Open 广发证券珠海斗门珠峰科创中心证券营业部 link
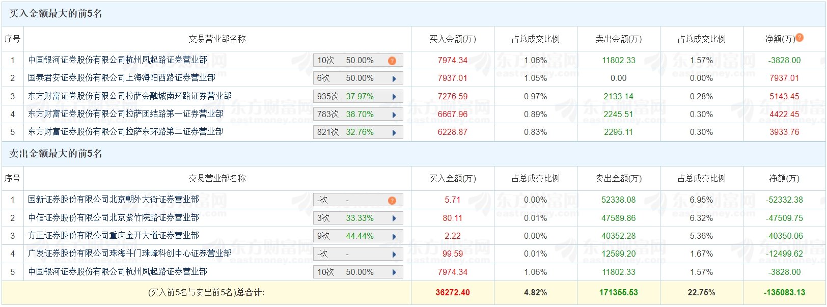 click(130, 254)
